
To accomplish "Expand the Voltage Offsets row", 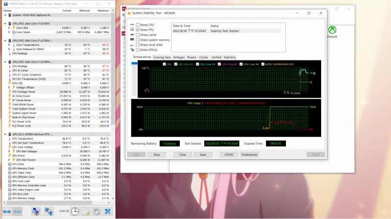I will pyautogui.click(x=9, y=88).
